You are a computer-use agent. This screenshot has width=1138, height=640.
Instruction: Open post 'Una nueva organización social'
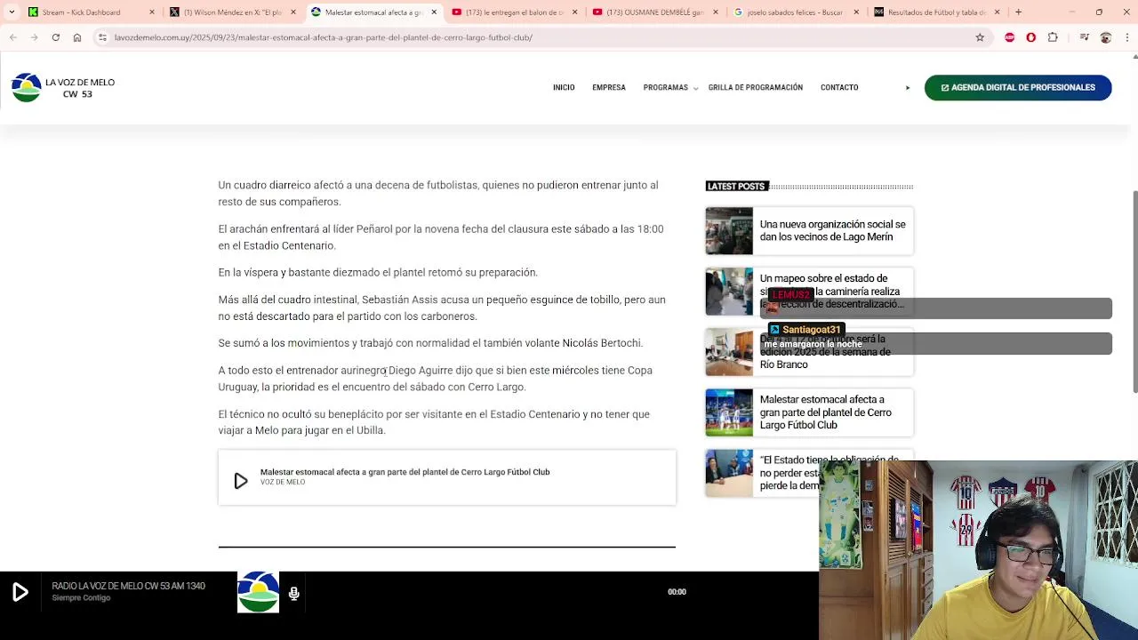(832, 230)
